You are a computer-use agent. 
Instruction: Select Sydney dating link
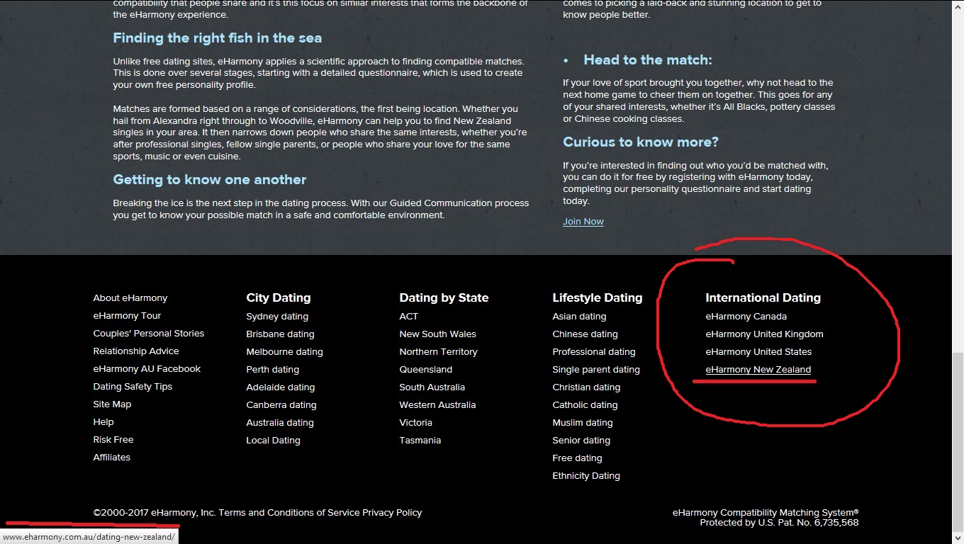coord(277,317)
